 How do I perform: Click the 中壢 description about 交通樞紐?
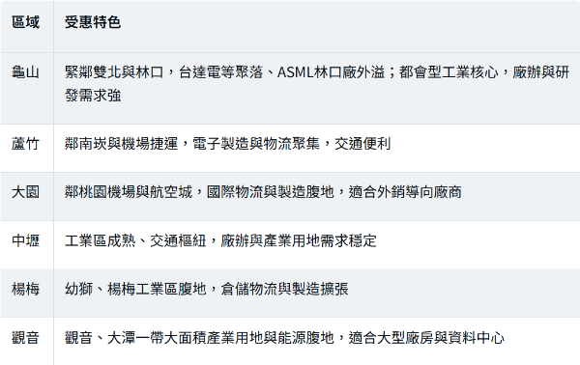click(220, 240)
